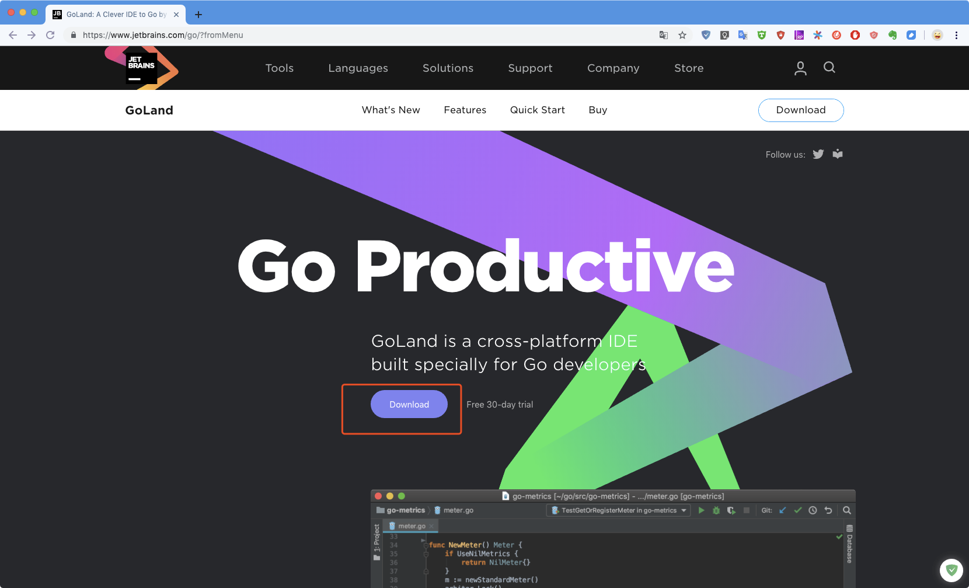
Task: Open the Languages menu
Action: (358, 68)
